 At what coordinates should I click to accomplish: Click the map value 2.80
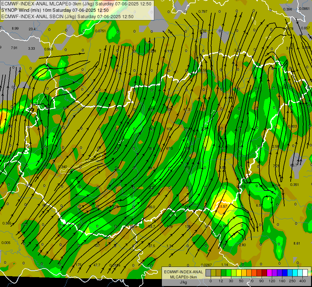pos(242,245)
